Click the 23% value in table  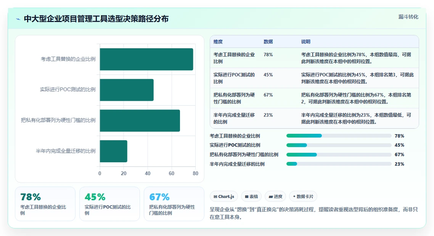(x=268, y=115)
